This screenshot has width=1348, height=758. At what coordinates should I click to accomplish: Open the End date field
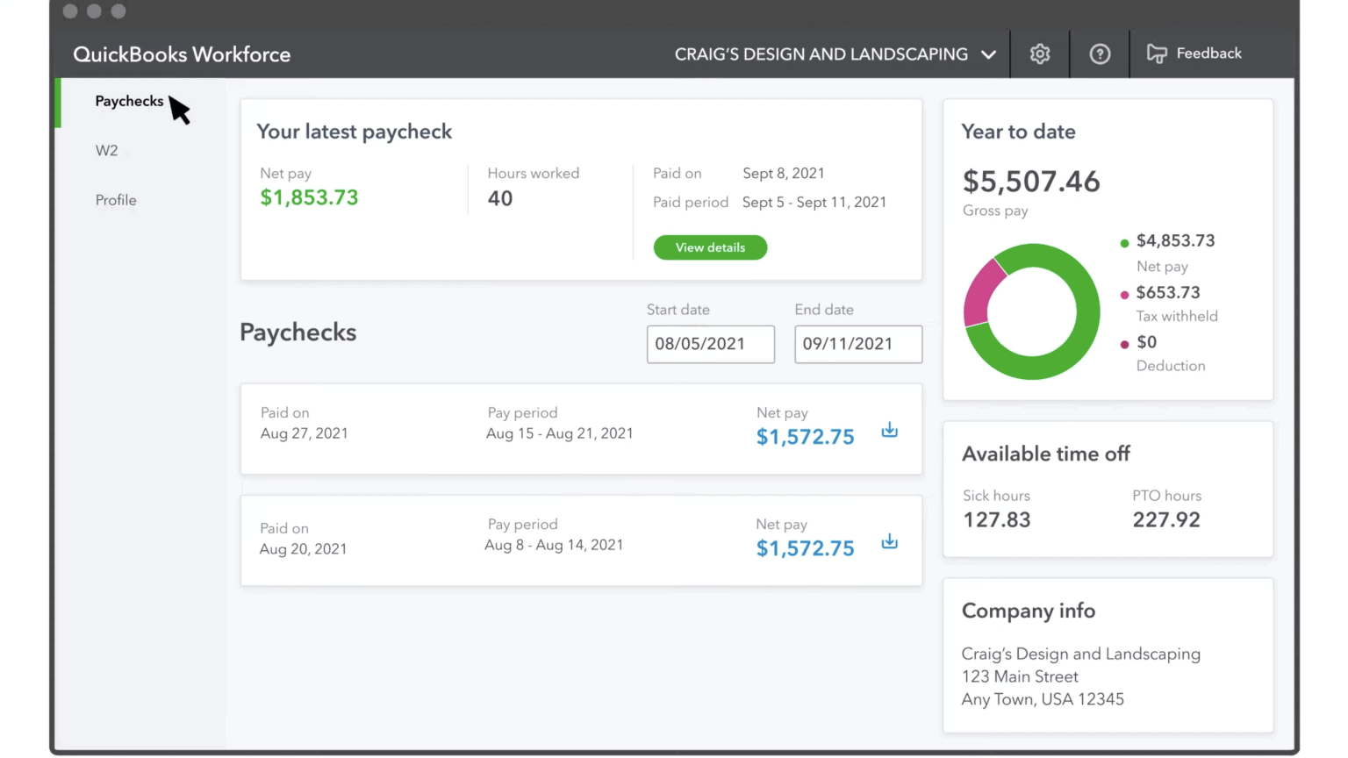[857, 344]
